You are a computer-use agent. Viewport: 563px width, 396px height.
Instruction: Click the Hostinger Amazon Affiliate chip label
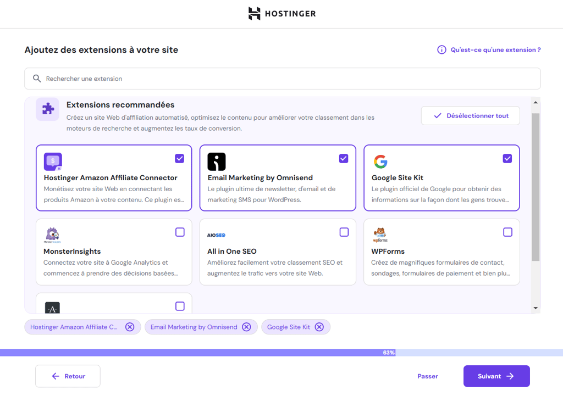[74, 327]
